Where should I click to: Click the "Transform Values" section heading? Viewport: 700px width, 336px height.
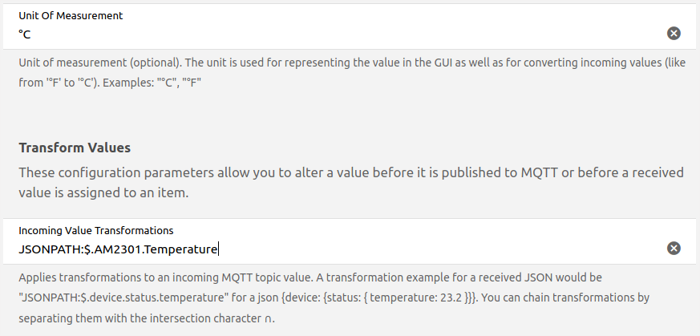[75, 148]
